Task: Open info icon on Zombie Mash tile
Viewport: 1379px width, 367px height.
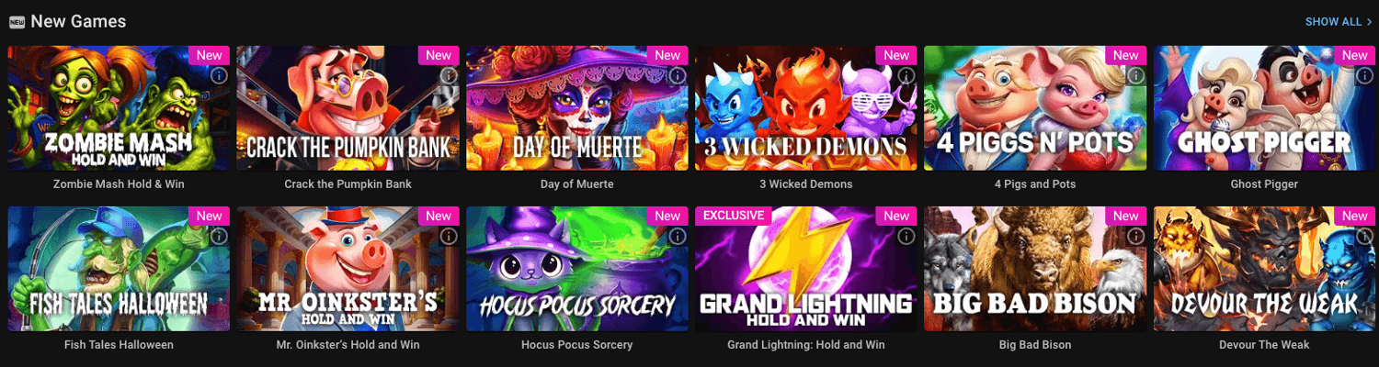Action: (219, 75)
